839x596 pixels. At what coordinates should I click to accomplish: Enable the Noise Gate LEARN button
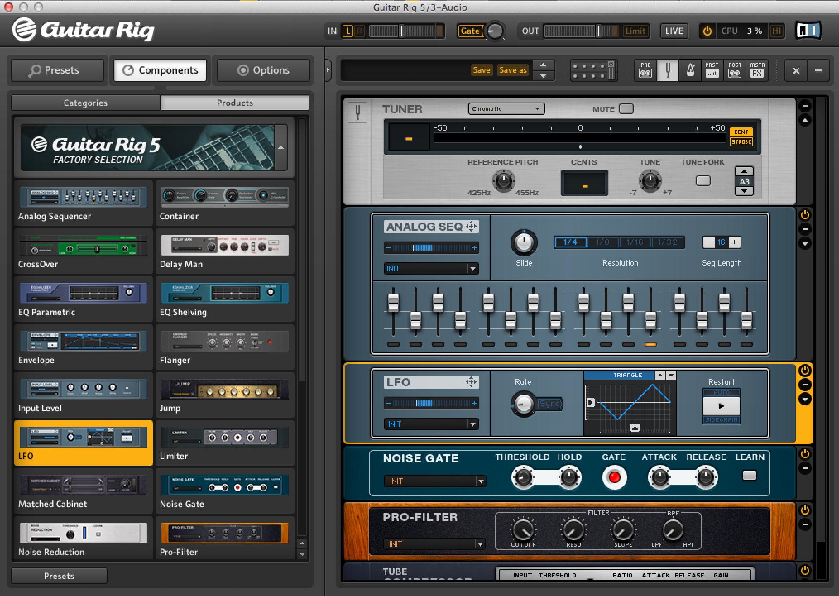click(749, 475)
